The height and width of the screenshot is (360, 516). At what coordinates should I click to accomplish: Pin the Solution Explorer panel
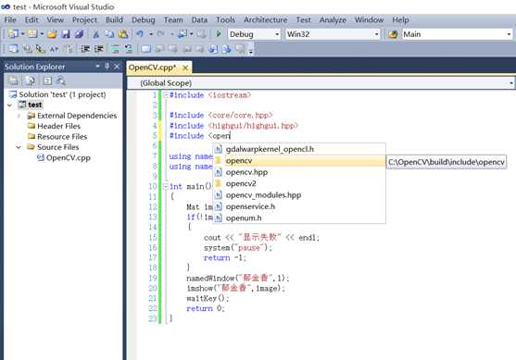pos(107,67)
